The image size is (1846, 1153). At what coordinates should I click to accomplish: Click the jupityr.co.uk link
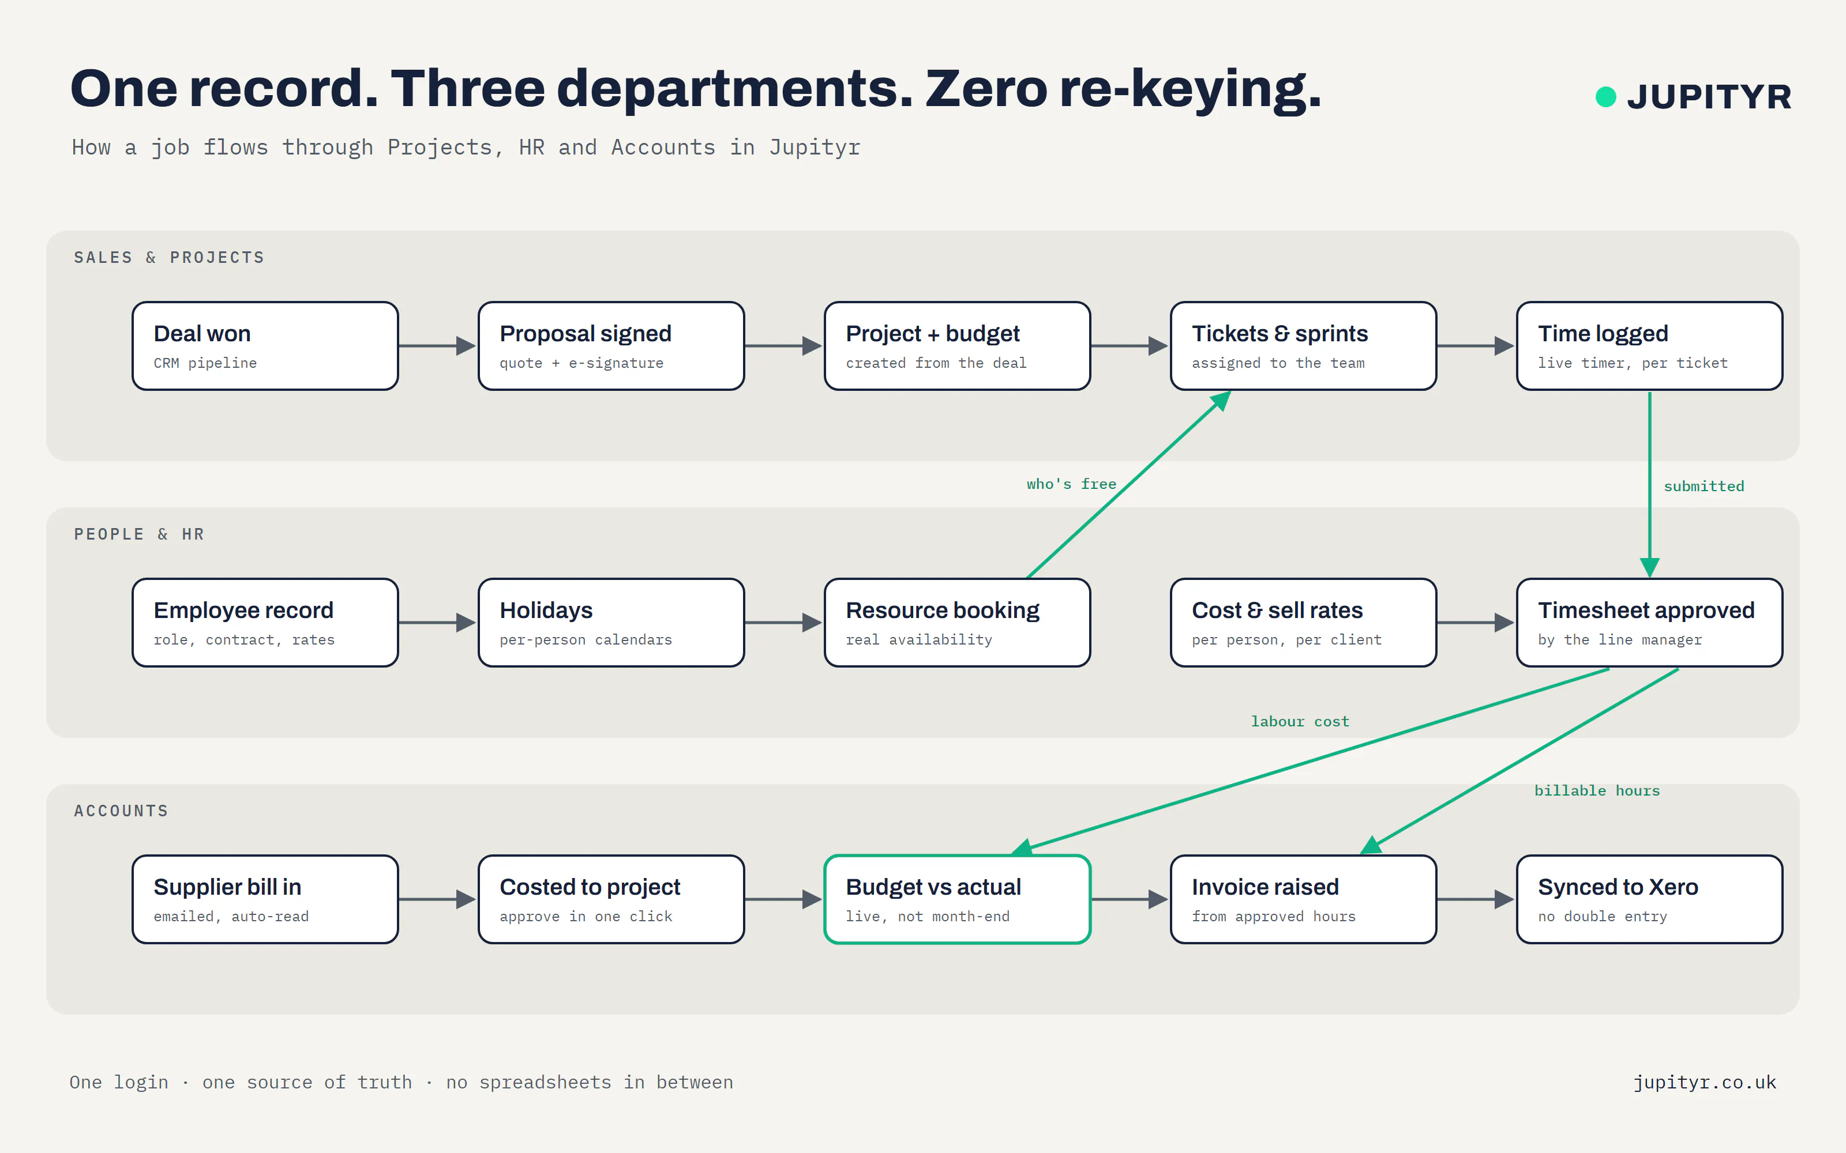pyautogui.click(x=1704, y=1083)
